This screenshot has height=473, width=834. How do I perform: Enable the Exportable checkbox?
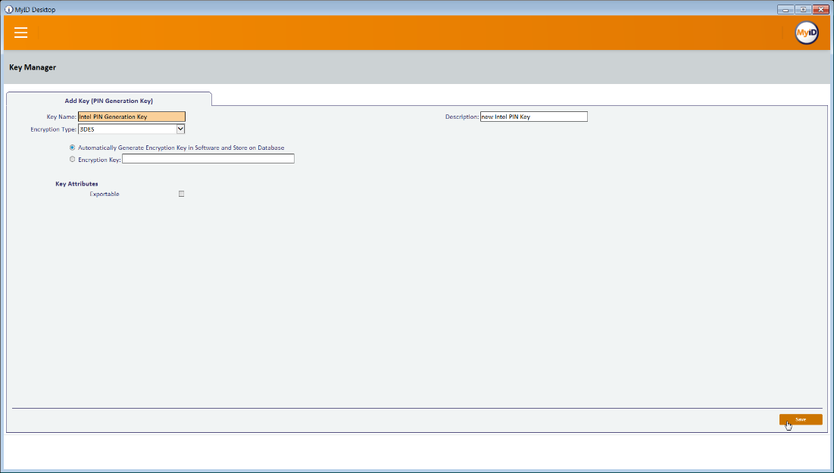click(x=181, y=194)
